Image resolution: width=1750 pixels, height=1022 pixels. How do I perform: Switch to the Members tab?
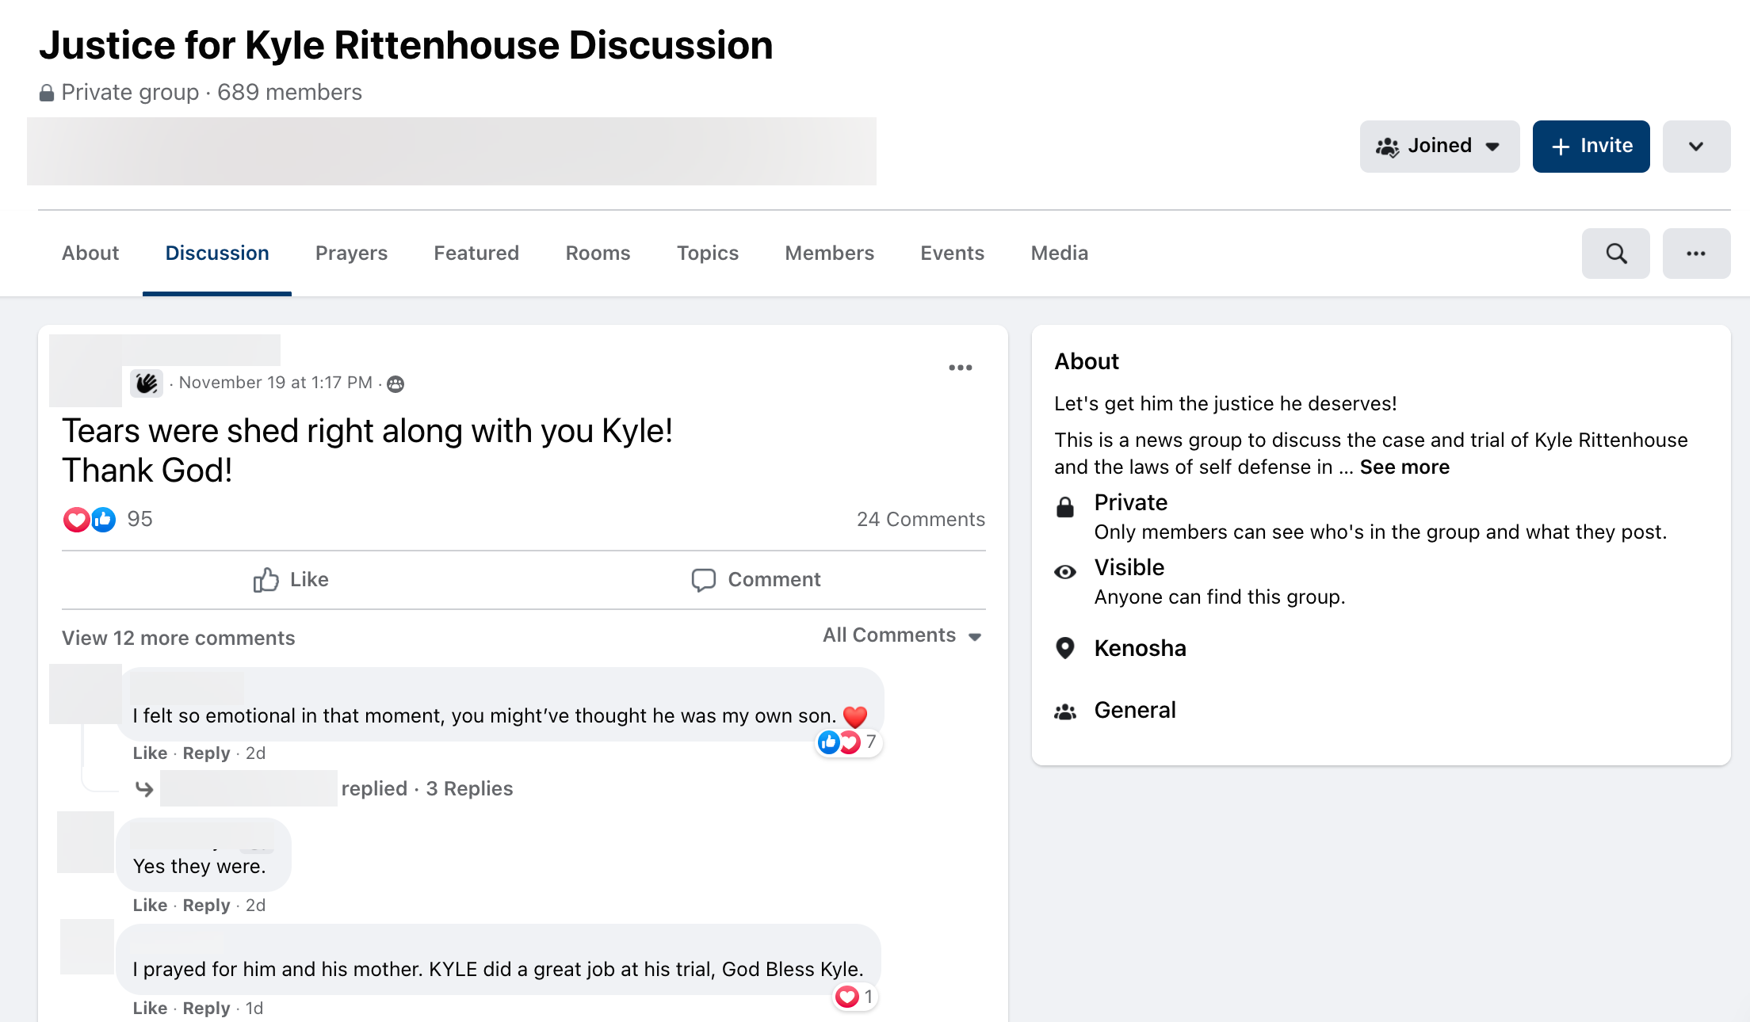click(x=829, y=254)
